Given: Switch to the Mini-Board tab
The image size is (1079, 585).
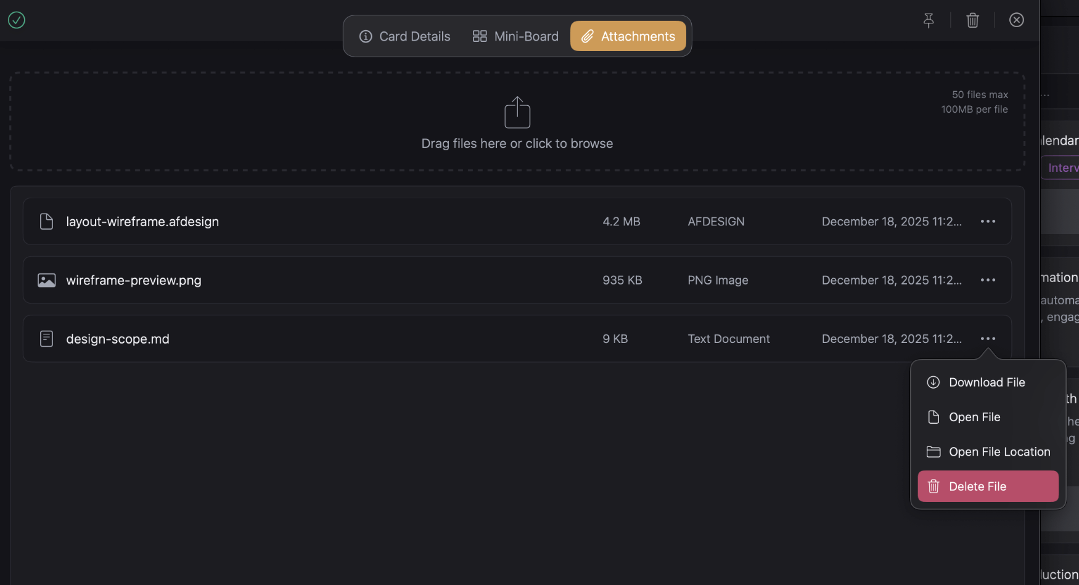Looking at the screenshot, I should [x=515, y=36].
